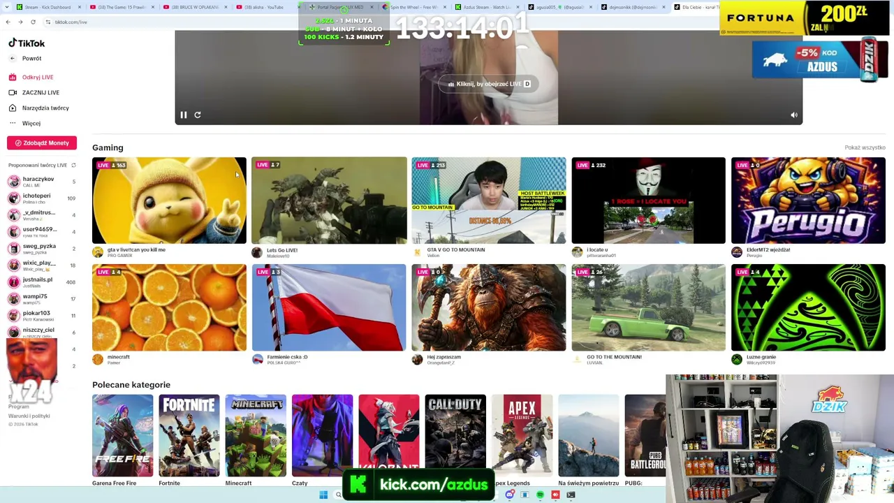Viewport: 894px width, 503px height.
Task: Open the 'Luzne granie' green stream thumbnail
Action: pos(808,307)
